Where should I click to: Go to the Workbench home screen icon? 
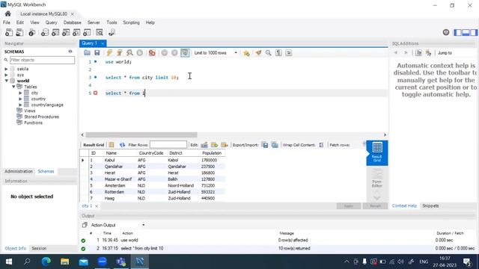pyautogui.click(x=8, y=13)
